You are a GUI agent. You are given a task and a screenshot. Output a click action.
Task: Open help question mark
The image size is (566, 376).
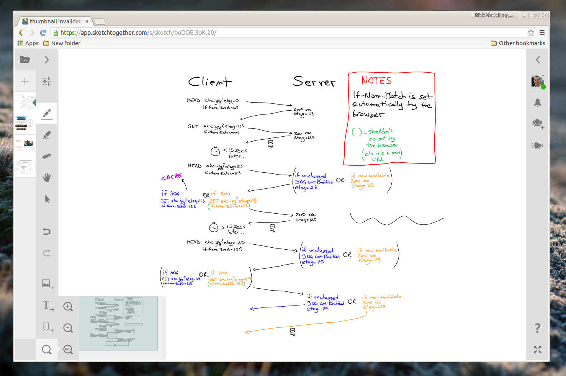click(538, 328)
